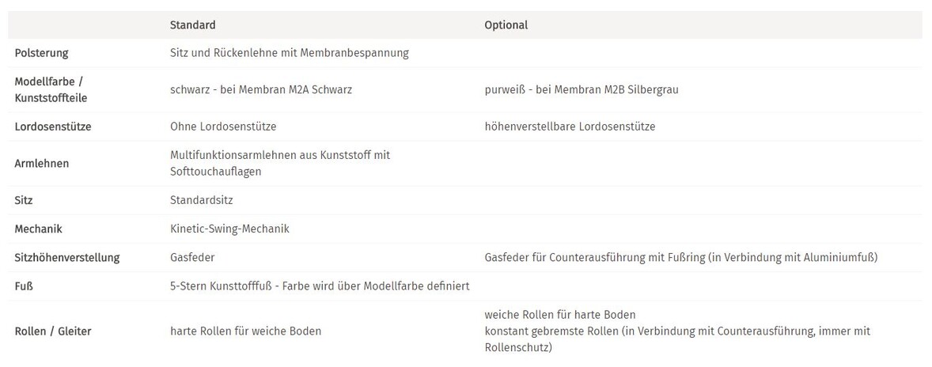The width and height of the screenshot is (932, 367).
Task: Select the Lordosenstütze row label
Action: click(53, 127)
